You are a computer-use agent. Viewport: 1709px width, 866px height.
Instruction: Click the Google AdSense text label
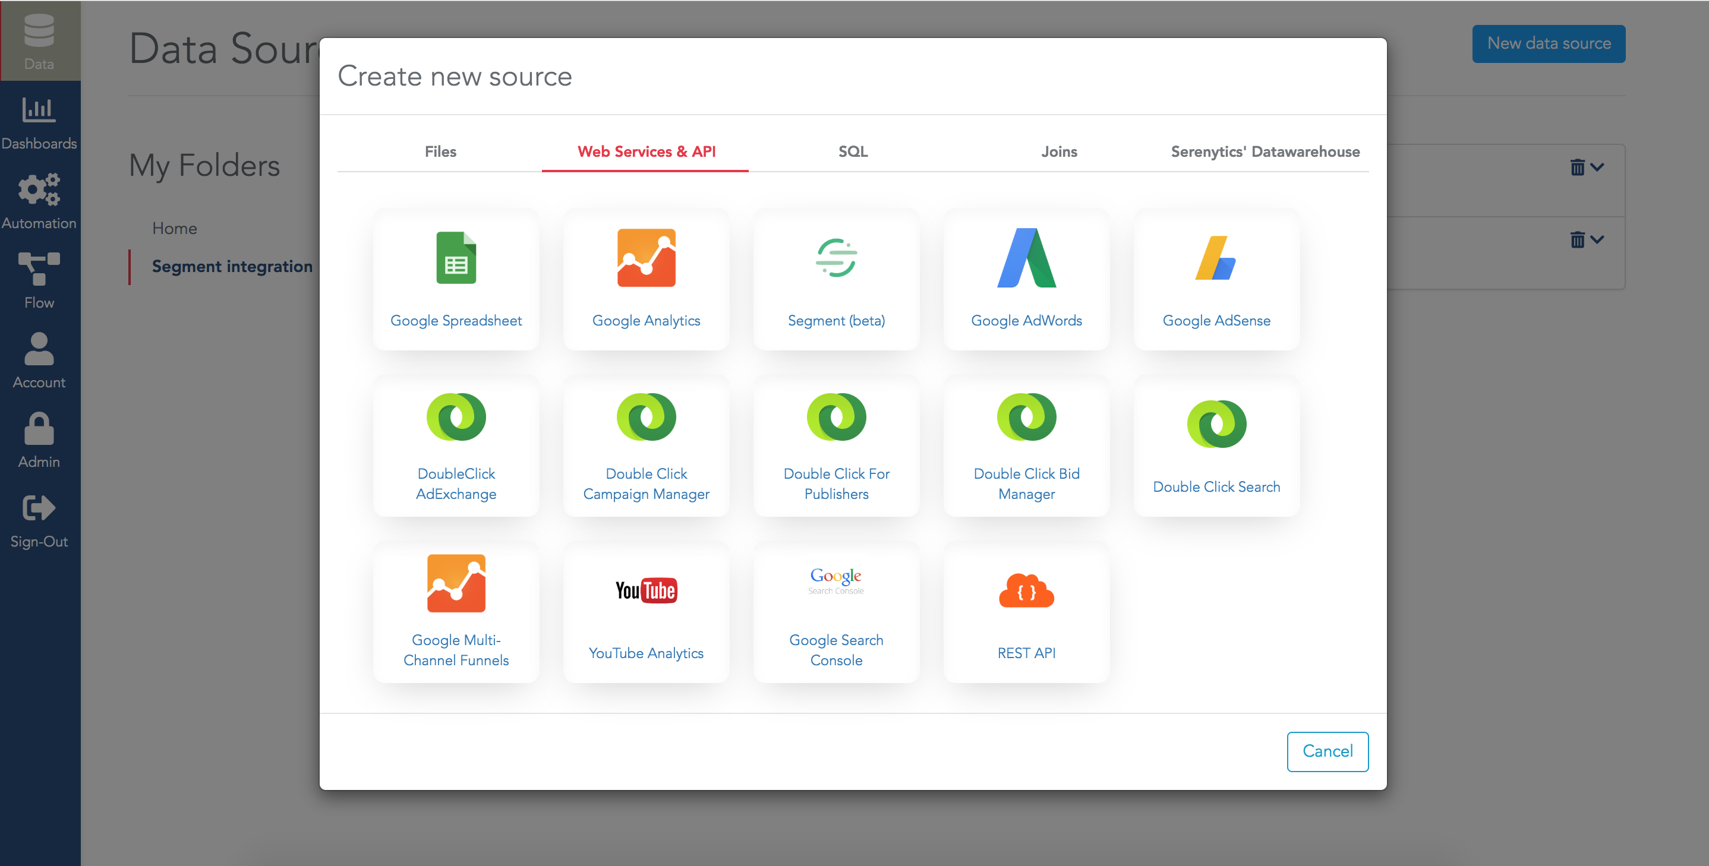(1216, 320)
